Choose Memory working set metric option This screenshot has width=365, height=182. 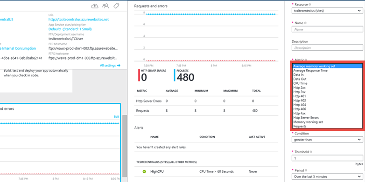pyautogui.click(x=327, y=122)
